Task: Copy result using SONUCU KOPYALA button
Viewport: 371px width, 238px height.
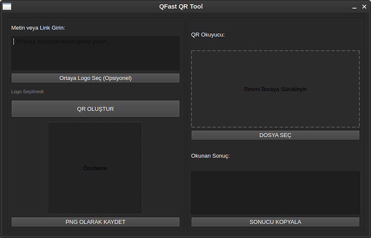Action: pos(275,222)
